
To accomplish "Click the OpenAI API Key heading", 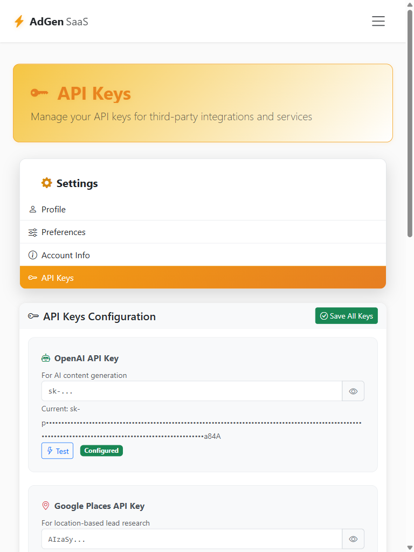I will point(86,358).
